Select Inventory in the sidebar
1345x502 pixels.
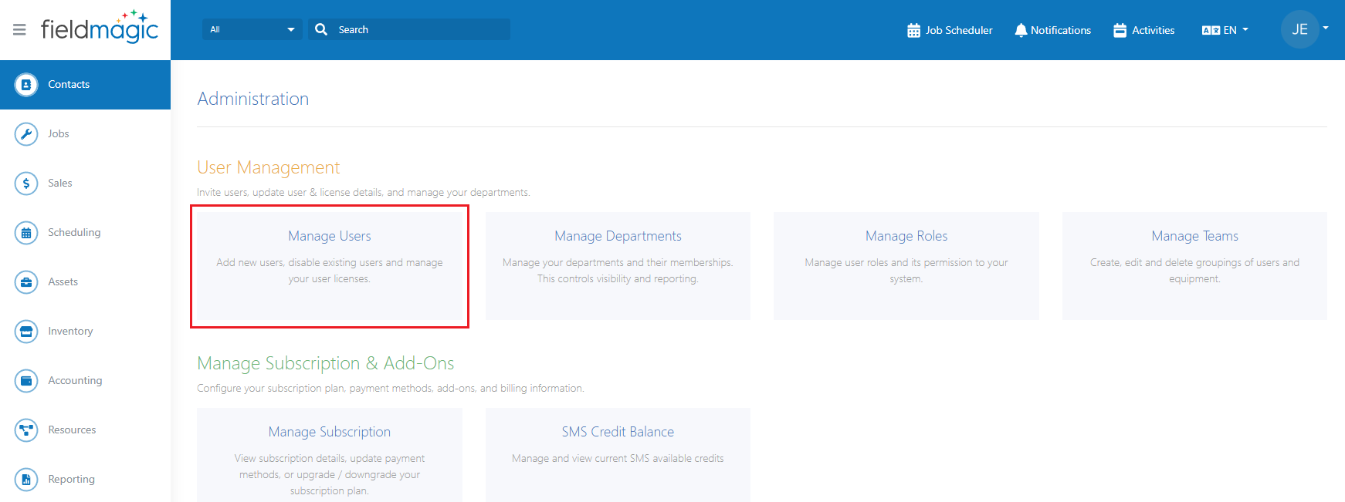click(x=85, y=332)
